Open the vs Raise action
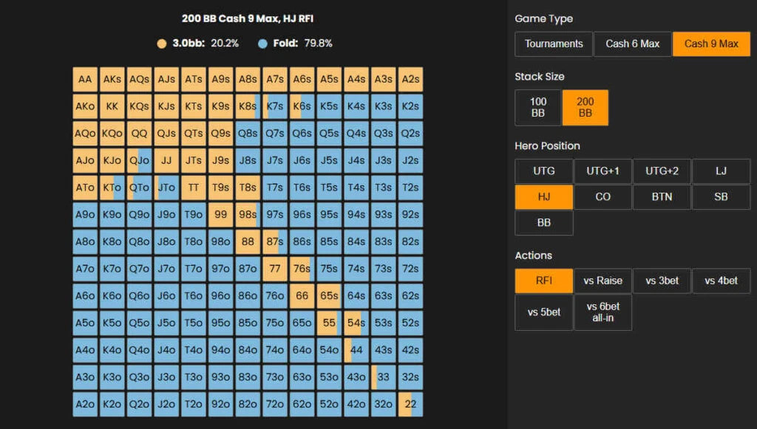757x429 pixels. tap(602, 281)
